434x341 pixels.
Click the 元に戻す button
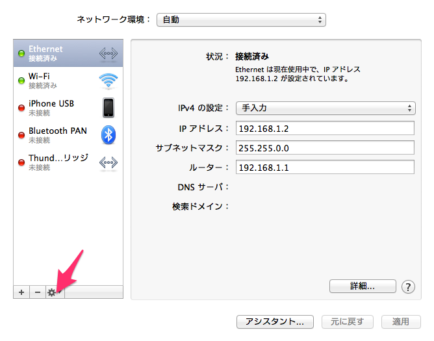point(348,322)
